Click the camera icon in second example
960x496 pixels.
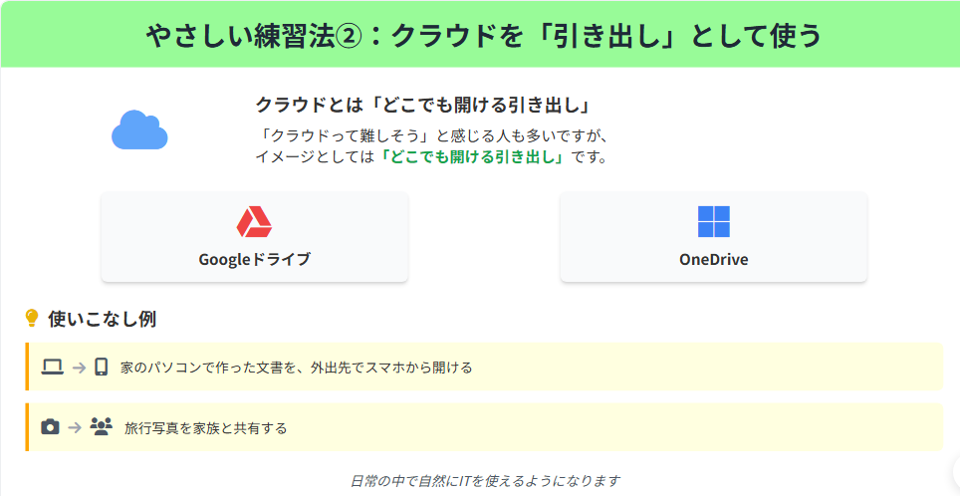pos(50,427)
